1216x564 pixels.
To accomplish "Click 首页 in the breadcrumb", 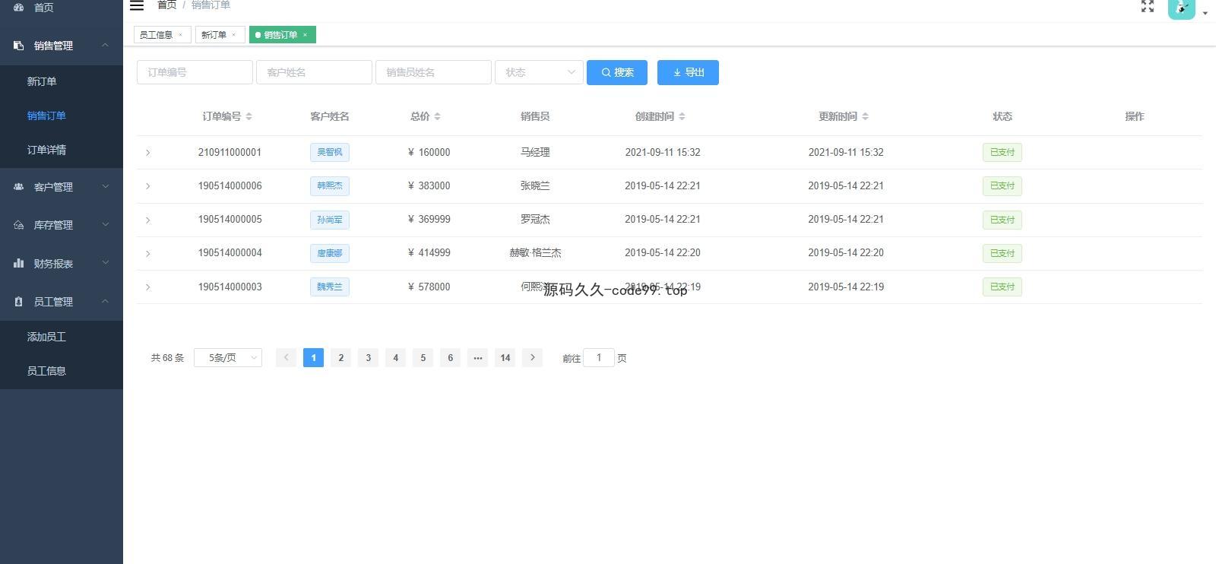I will point(166,5).
